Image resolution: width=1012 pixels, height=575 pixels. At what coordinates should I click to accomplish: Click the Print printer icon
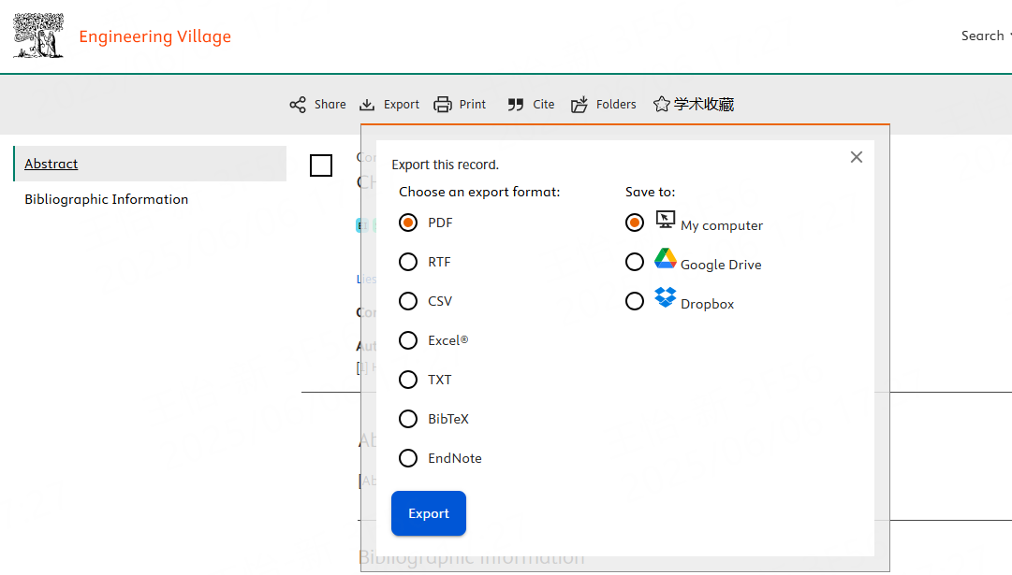click(x=443, y=105)
